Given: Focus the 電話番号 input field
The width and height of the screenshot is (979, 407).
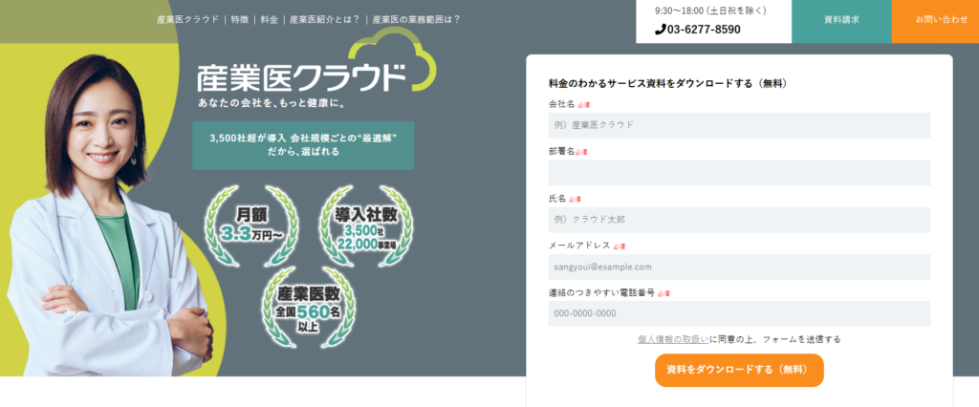Looking at the screenshot, I should pos(739,313).
